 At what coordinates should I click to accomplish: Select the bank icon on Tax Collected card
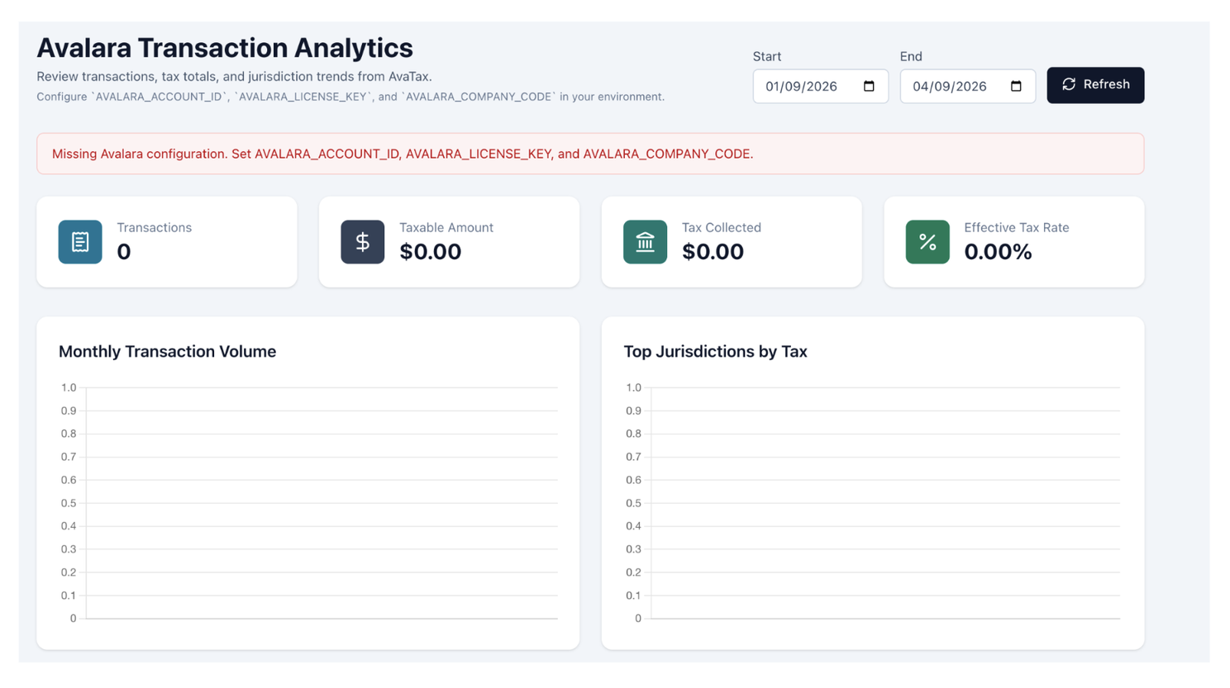645,242
